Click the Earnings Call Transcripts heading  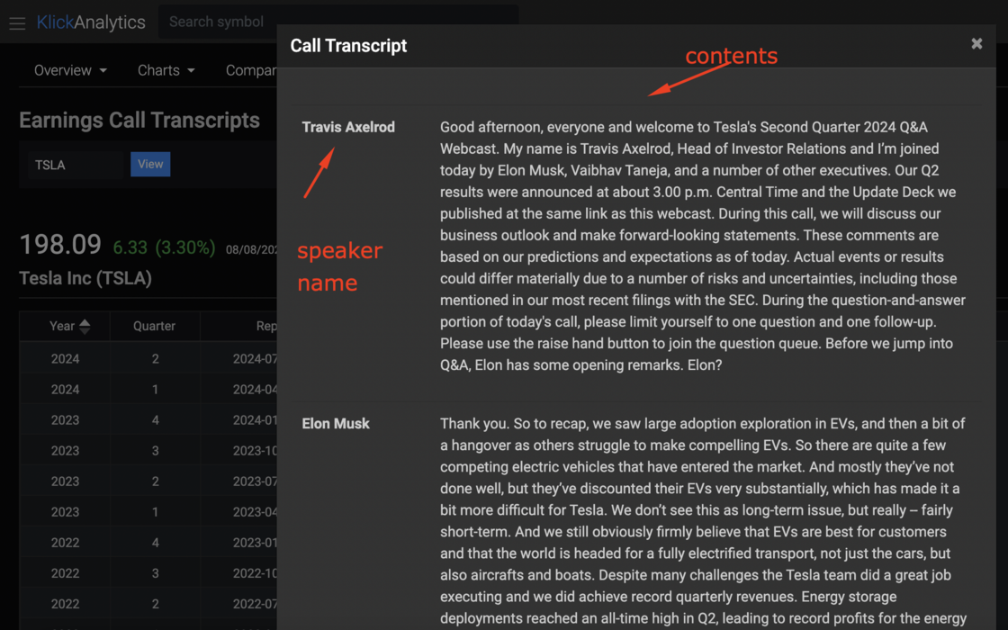click(139, 121)
